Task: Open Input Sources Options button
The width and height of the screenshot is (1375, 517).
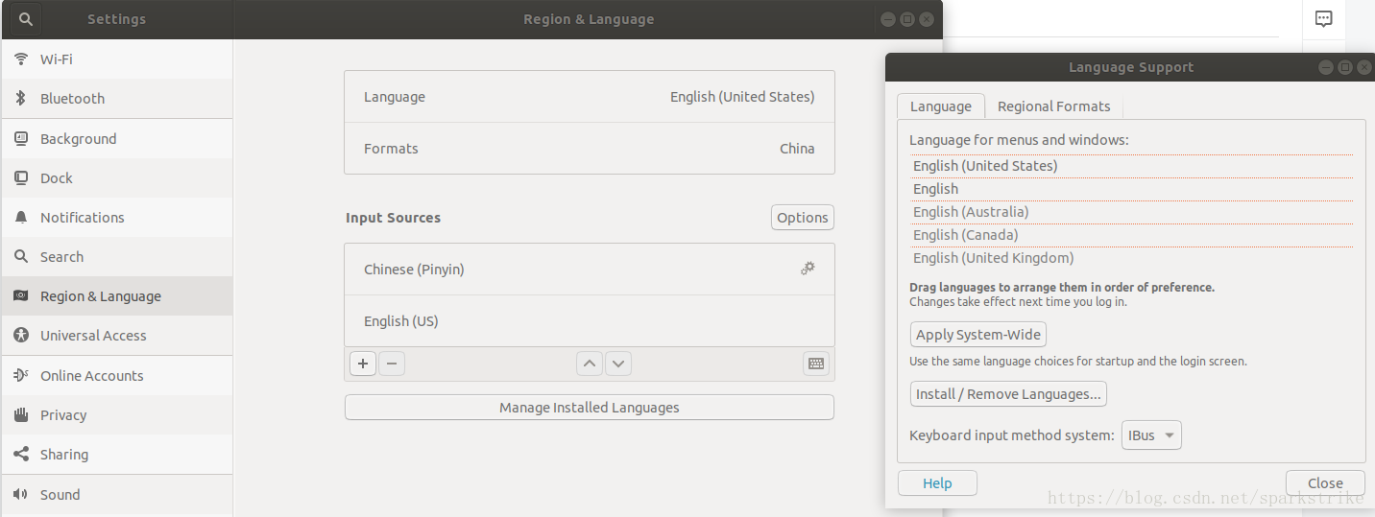Action: click(x=803, y=218)
